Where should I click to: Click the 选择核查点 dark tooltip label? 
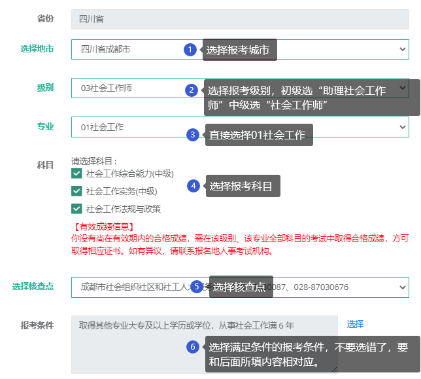coord(241,287)
